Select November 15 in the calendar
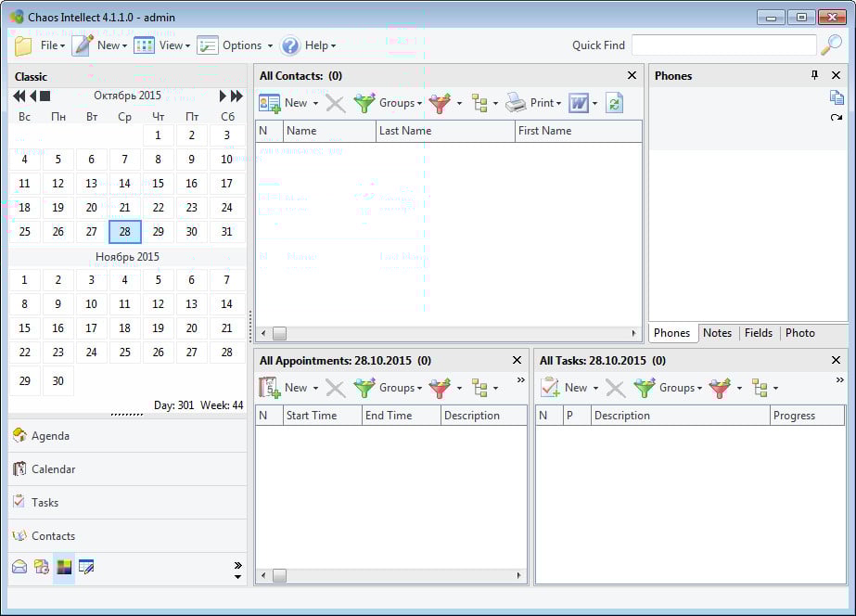Screen dimensions: 856x616 coord(24,328)
